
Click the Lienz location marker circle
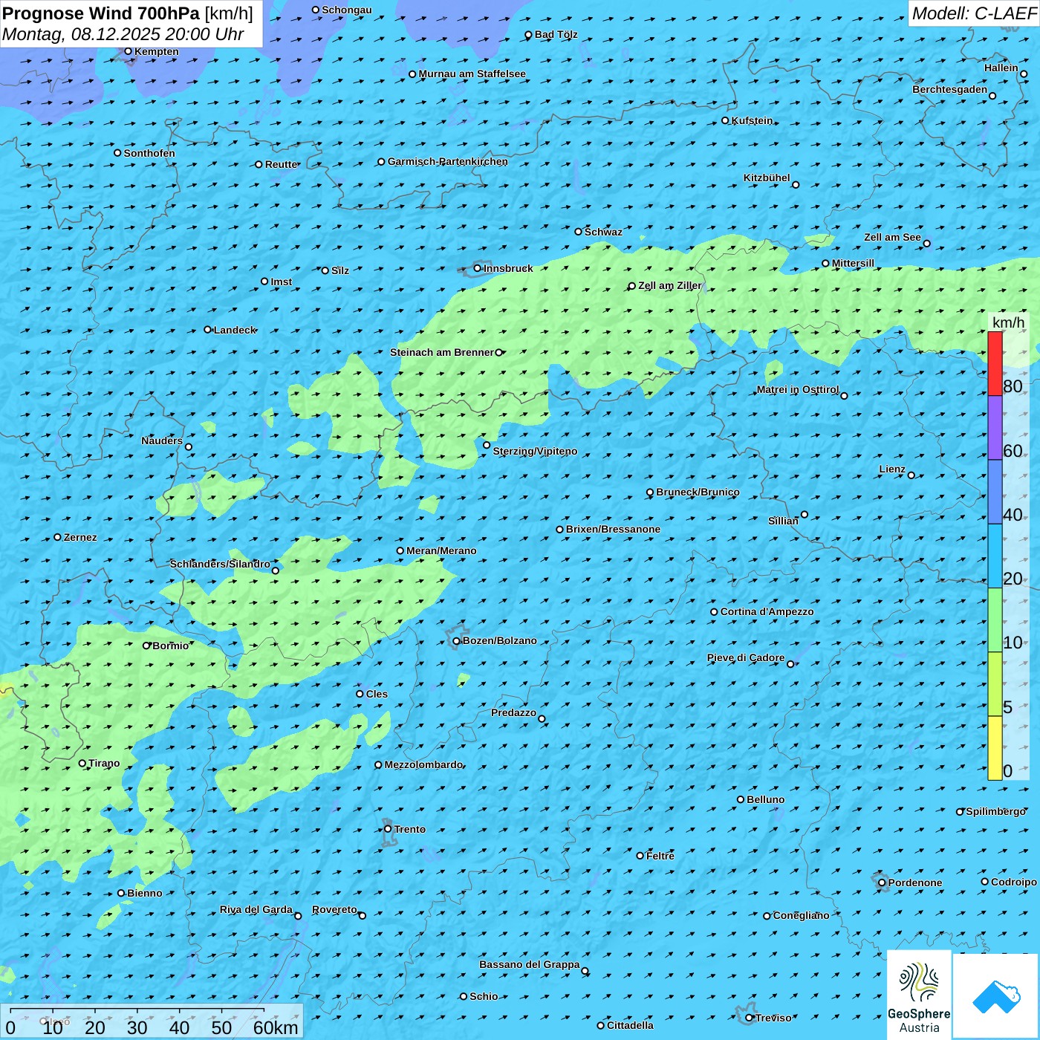(x=911, y=475)
